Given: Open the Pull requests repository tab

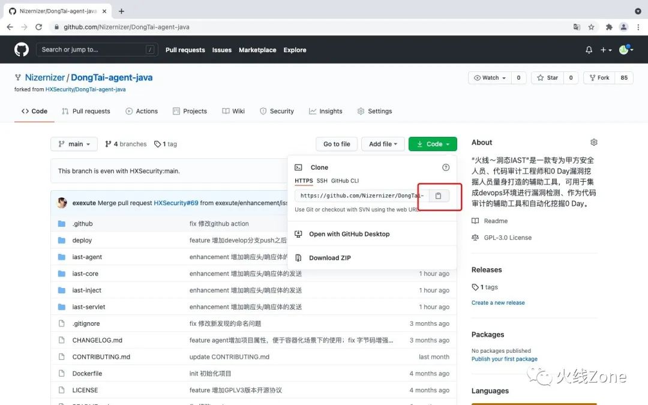Looking at the screenshot, I should [x=86, y=111].
